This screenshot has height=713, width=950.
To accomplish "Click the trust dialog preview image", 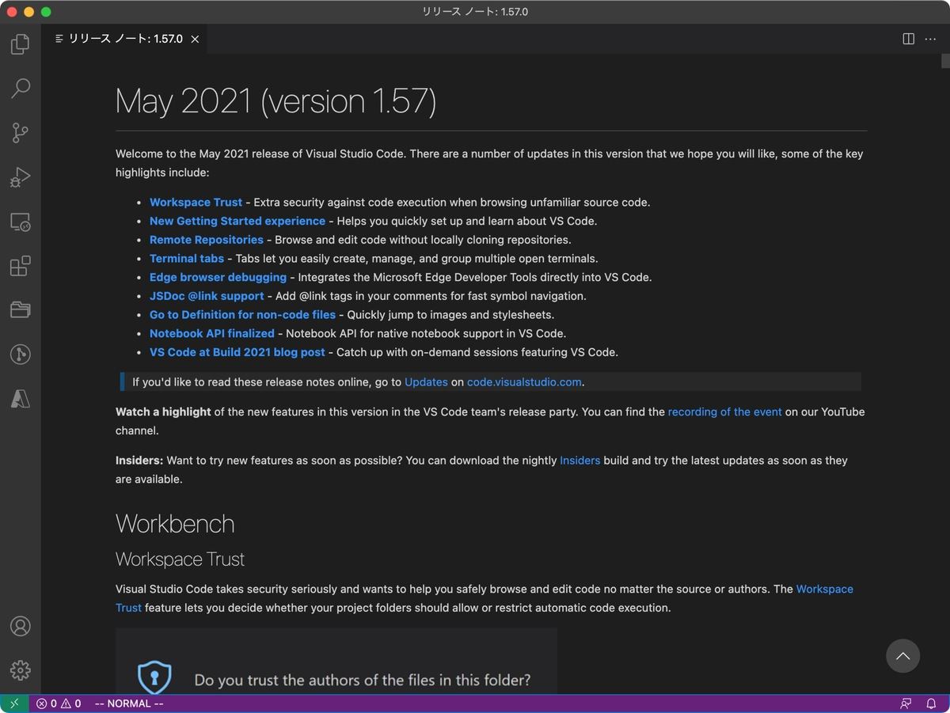I will click(x=336, y=661).
